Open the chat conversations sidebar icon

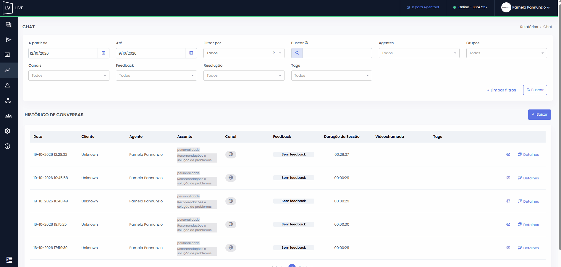click(x=9, y=25)
